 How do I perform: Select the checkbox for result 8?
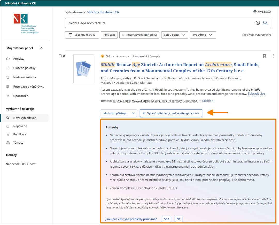coord(60,56)
